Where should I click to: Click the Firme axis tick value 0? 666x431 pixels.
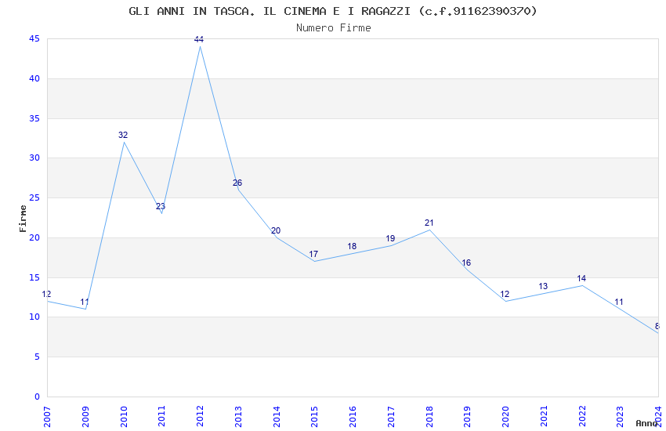coord(37,397)
